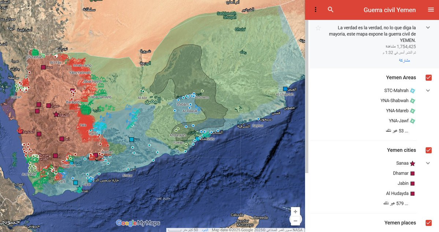Viewport: 439px width, 232px height.
Task: Click the Google My Maps logo
Action: point(138,223)
